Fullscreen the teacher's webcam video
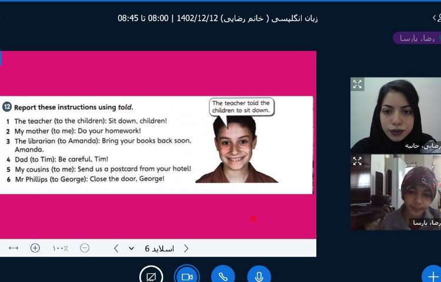 358,84
